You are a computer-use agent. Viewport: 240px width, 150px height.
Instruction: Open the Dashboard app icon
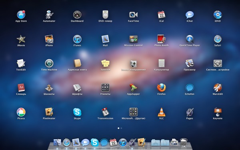coord(77,15)
